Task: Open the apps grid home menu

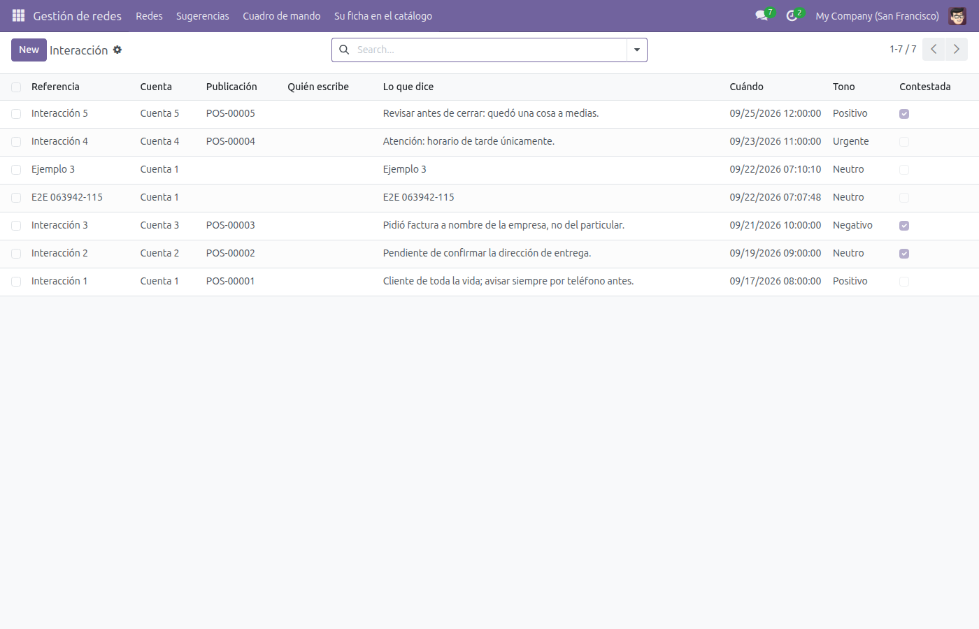Action: (x=18, y=15)
